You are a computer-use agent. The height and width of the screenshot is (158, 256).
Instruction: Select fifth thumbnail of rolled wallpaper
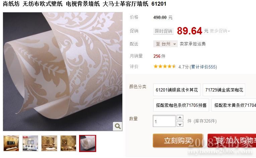pyautogui.click(x=87, y=143)
